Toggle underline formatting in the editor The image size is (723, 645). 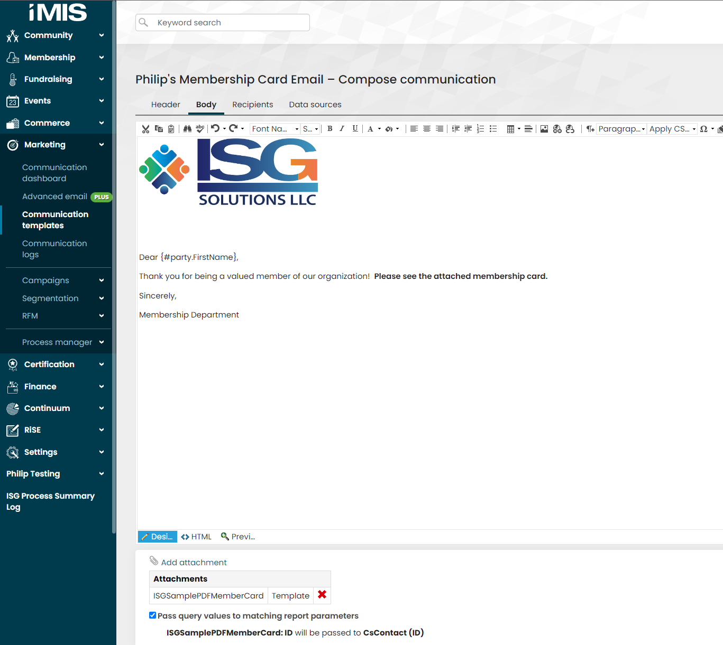click(x=355, y=128)
